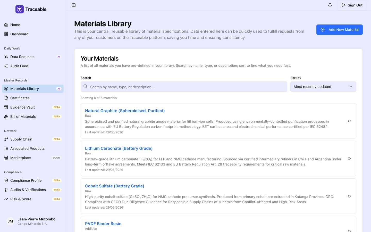Click the Certificates document icon
371x232 pixels.
pyautogui.click(x=6, y=98)
